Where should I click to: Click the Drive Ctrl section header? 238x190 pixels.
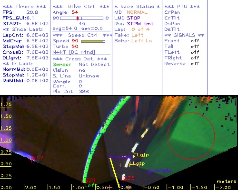tap(81, 7)
